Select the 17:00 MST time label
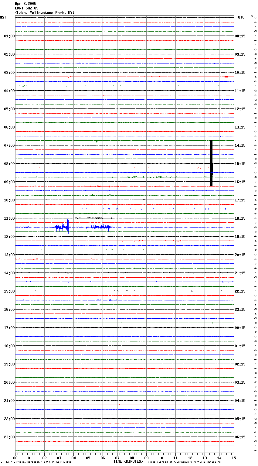Screen dimensions: 258x466 (x=9, y=328)
